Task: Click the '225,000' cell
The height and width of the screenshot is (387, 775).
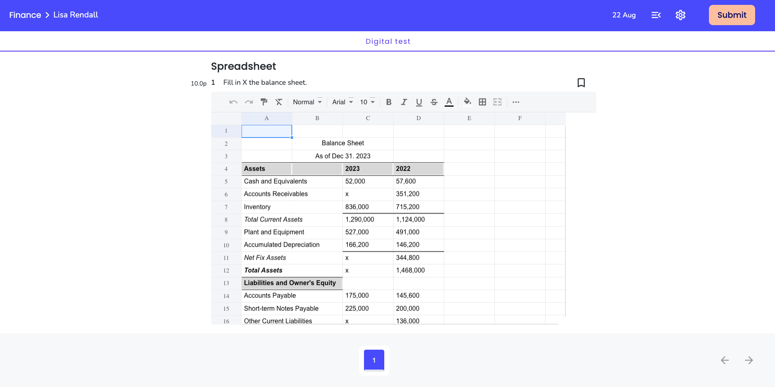Action: pos(368,309)
